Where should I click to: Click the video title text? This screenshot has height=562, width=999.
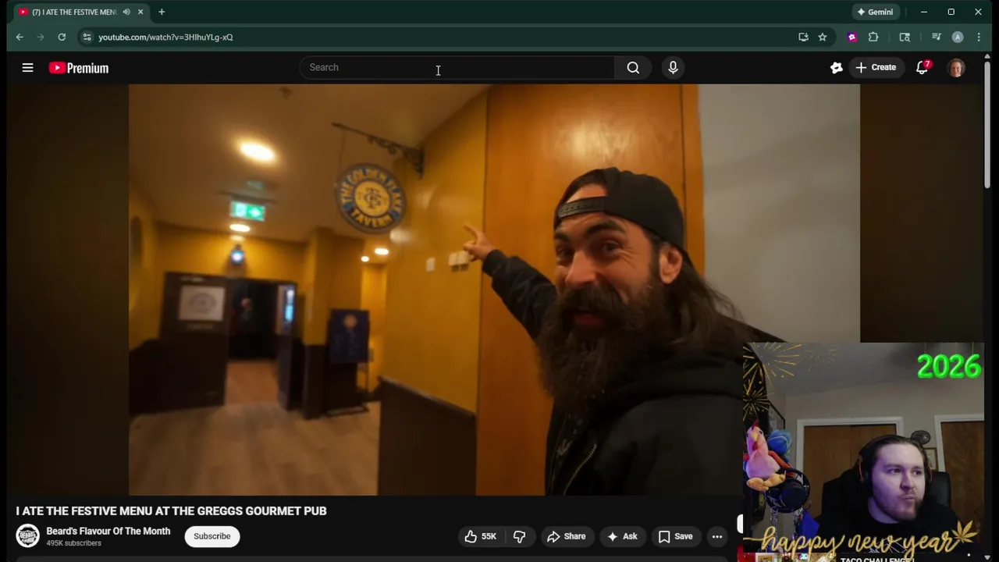click(x=171, y=510)
